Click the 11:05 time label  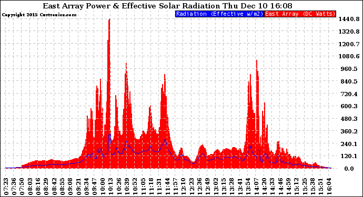click(143, 186)
